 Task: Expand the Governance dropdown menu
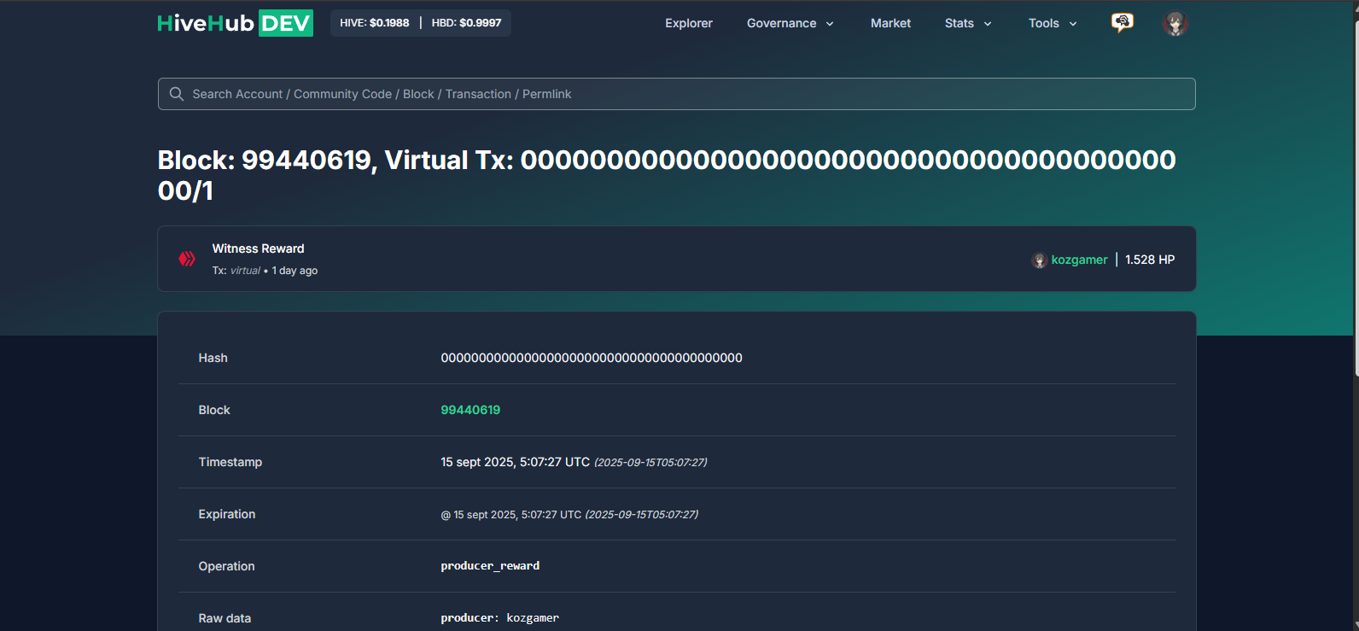790,23
